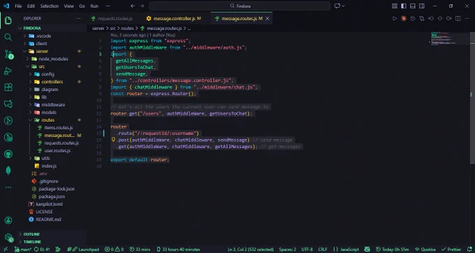Toggle Quokka in the status bar
The height and width of the screenshot is (253, 475).
coord(425,250)
